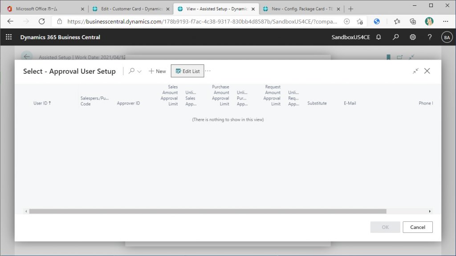Click the bookmark icon on the Assisted Setup page
456x256 pixels.
click(x=388, y=57)
